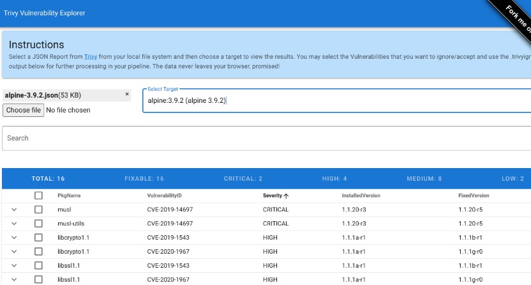This screenshot has width=531, height=285.
Task: Filter by CRITICAL: 2 tab
Action: [x=243, y=178]
